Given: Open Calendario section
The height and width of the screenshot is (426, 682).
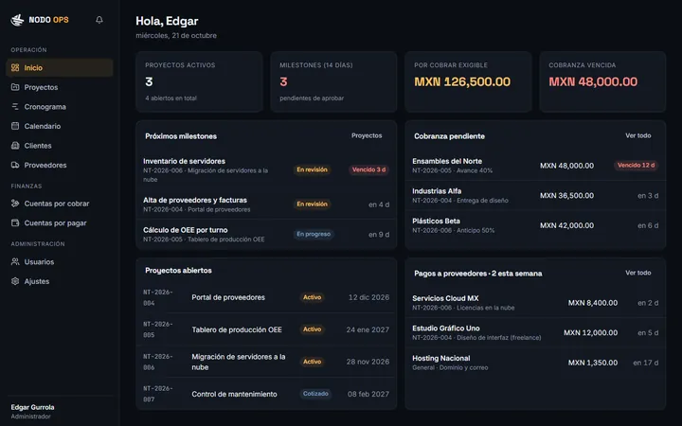Looking at the screenshot, I should [x=60, y=126].
